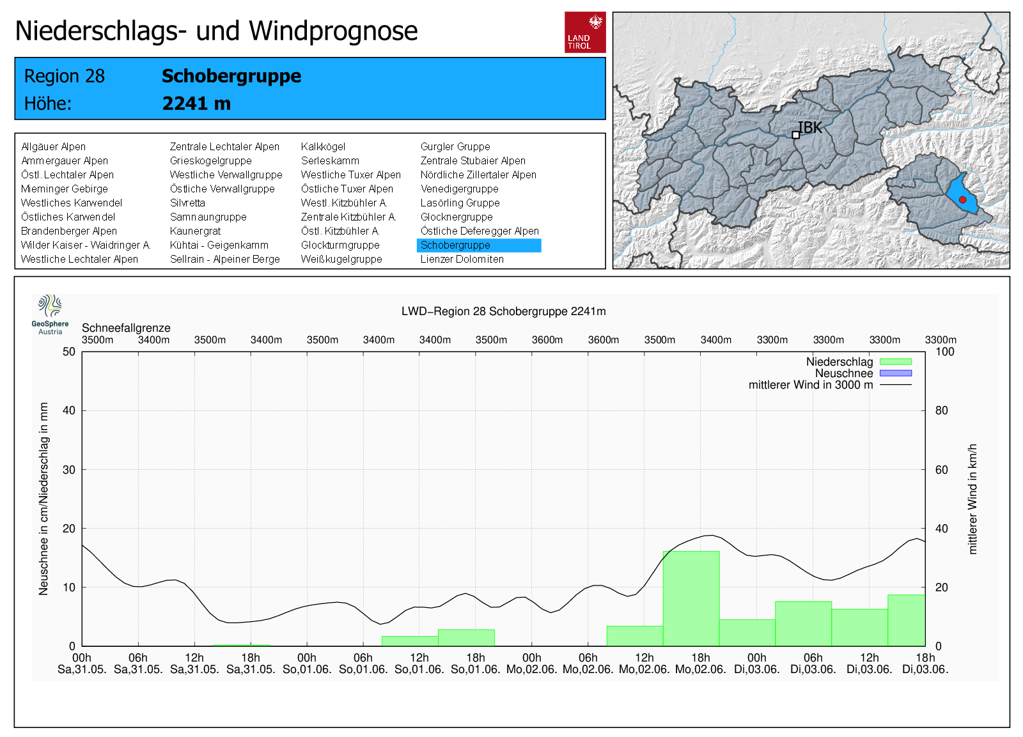Image resolution: width=1023 pixels, height=737 pixels.
Task: Open Lienzer Dolomiten forecast
Action: [462, 260]
